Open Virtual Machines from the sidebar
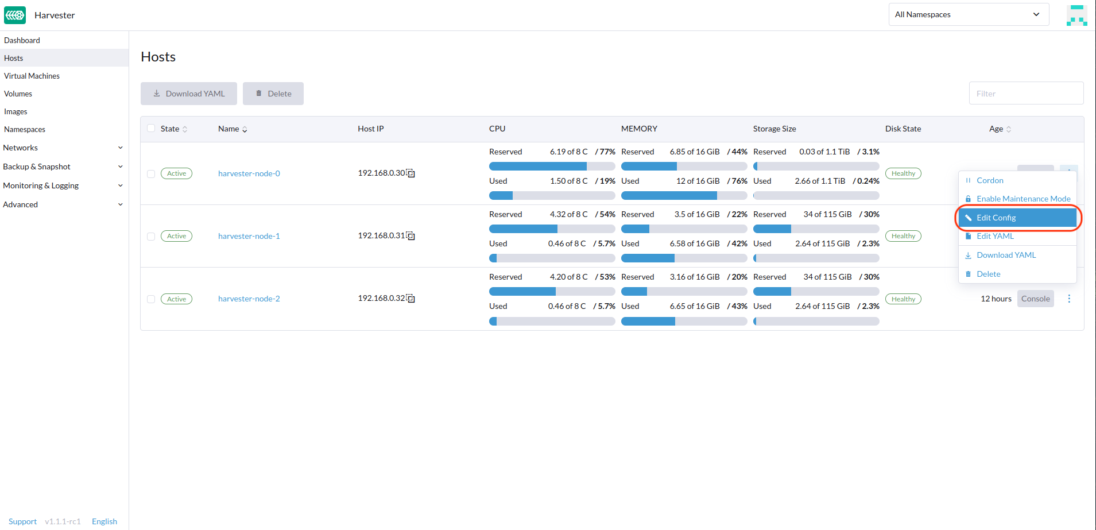This screenshot has height=530, width=1096. click(x=32, y=75)
